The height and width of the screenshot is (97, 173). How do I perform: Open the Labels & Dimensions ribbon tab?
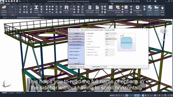point(51,4)
